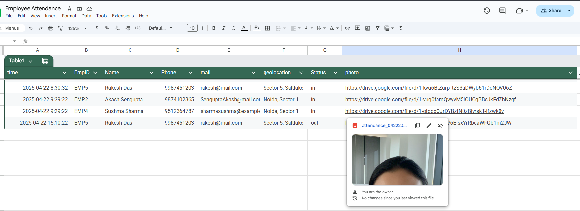Toggle strikethrough formatting
Viewport: 580px width, 211px height.
point(233,28)
